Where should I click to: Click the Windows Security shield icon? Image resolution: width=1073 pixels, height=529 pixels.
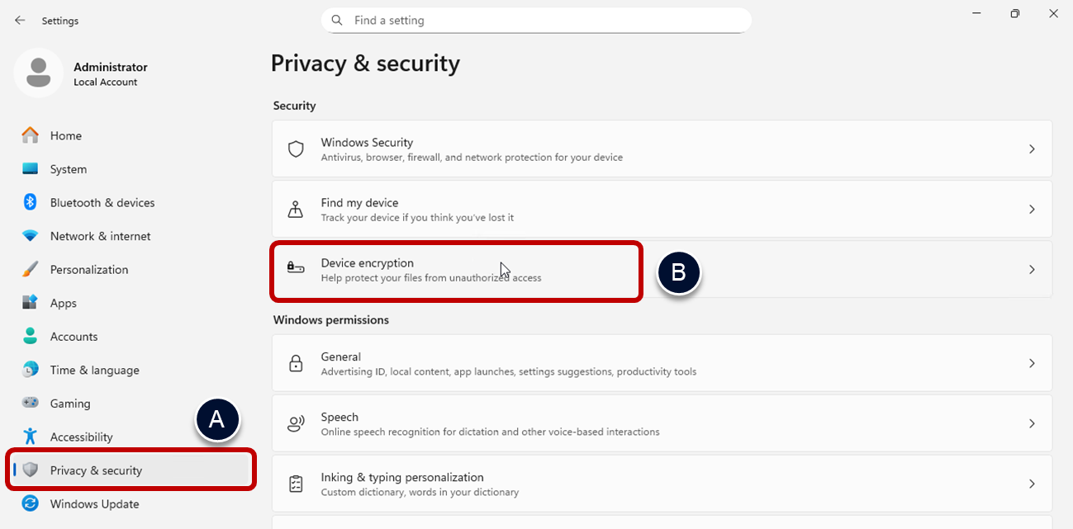click(296, 149)
